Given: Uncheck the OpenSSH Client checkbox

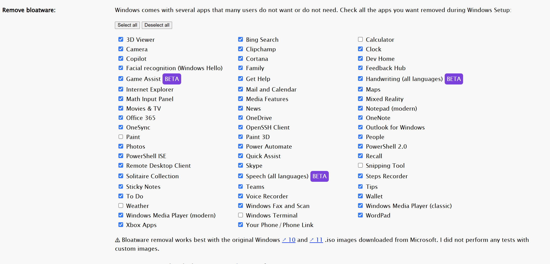Looking at the screenshot, I should pos(241,127).
